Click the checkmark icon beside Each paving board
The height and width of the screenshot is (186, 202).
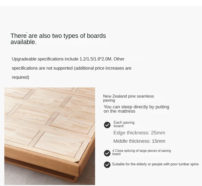pyautogui.click(x=107, y=125)
